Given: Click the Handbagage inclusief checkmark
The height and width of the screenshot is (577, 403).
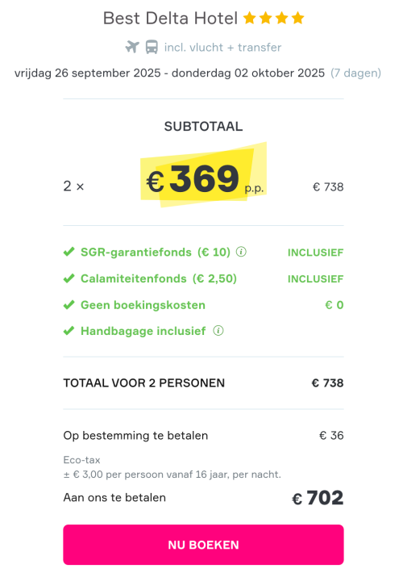Looking at the screenshot, I should click(69, 331).
